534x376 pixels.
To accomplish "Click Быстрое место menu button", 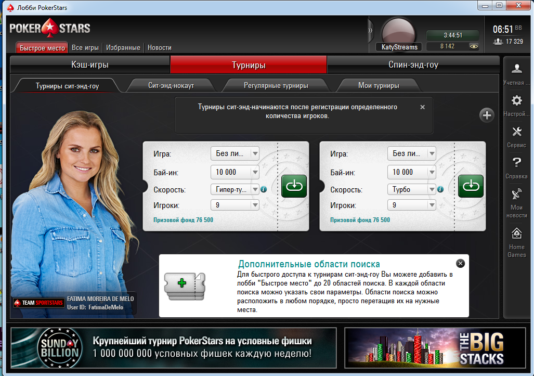I will coord(42,48).
